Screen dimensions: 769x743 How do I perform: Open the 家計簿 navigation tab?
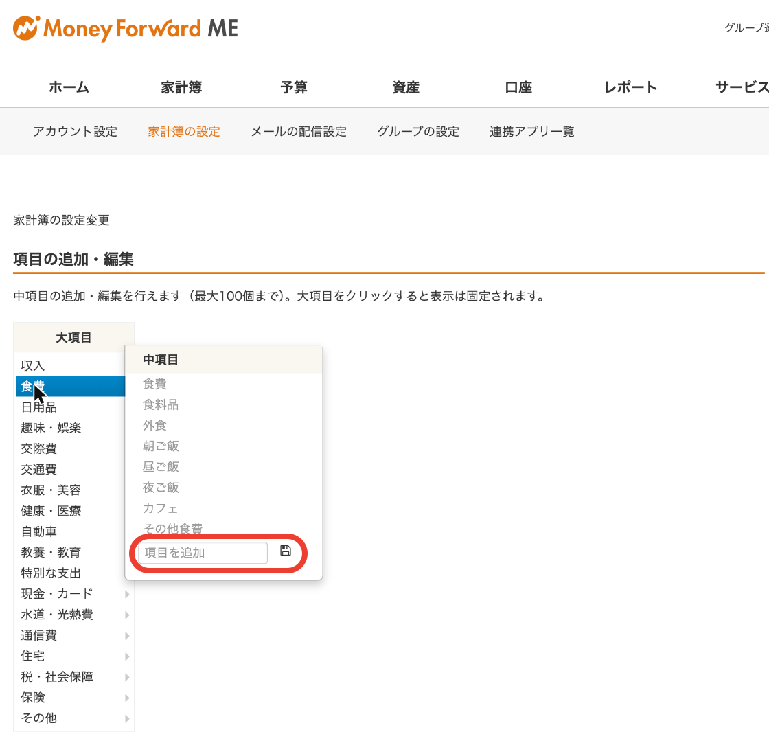(181, 87)
